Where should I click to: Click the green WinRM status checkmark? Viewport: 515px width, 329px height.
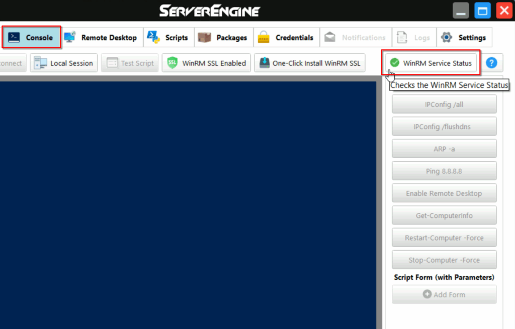coord(394,62)
